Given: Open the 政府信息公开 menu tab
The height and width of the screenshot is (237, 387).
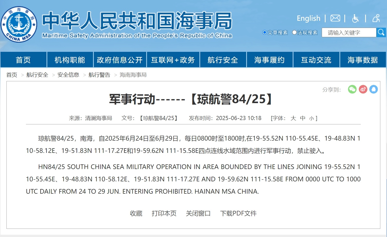Looking at the screenshot, I should tap(120, 60).
